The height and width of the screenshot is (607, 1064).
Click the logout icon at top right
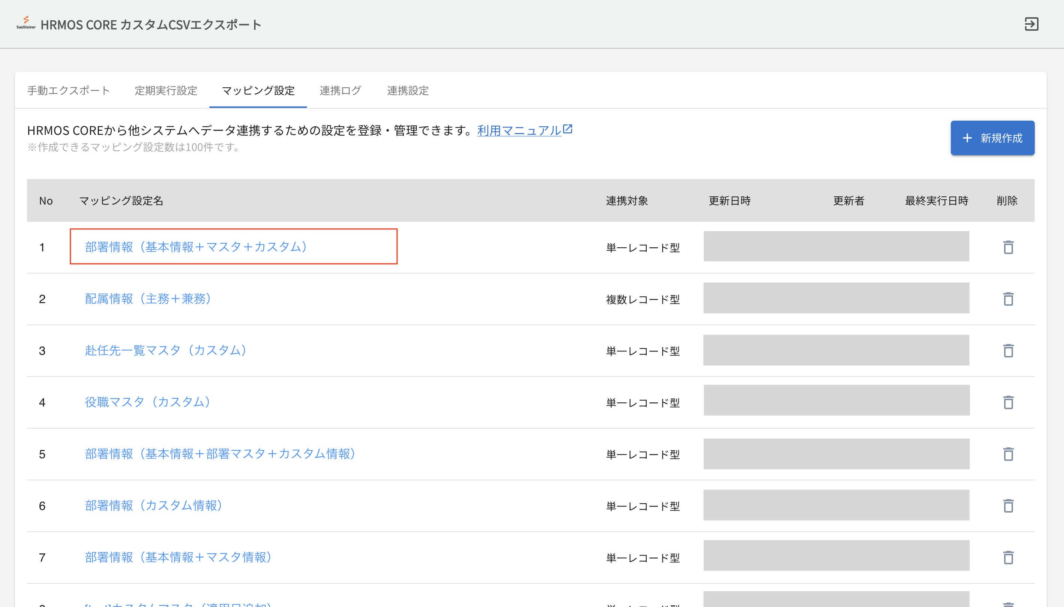click(x=1031, y=24)
